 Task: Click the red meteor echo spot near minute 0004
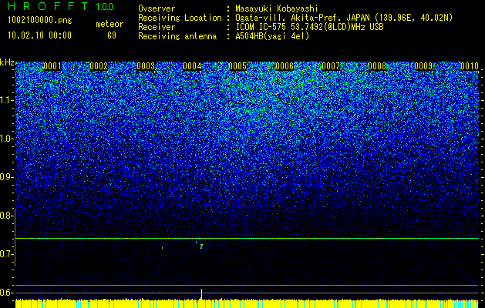pyautogui.click(x=201, y=246)
